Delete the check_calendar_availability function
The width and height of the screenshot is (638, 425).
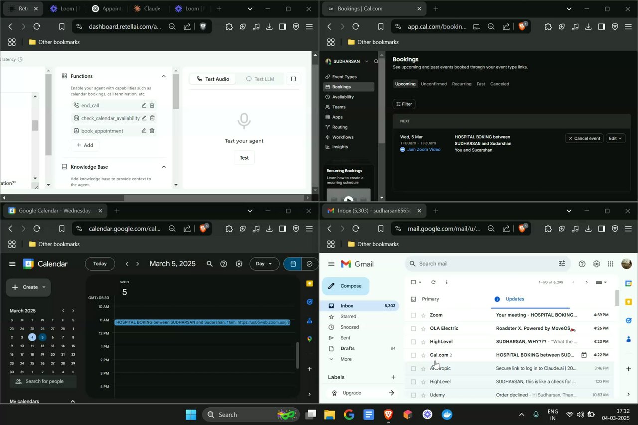point(152,118)
